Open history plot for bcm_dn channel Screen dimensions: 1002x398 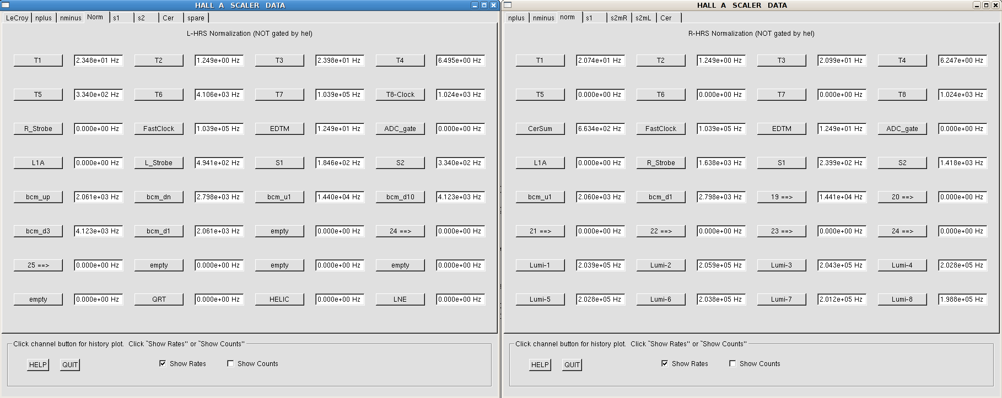(x=159, y=197)
